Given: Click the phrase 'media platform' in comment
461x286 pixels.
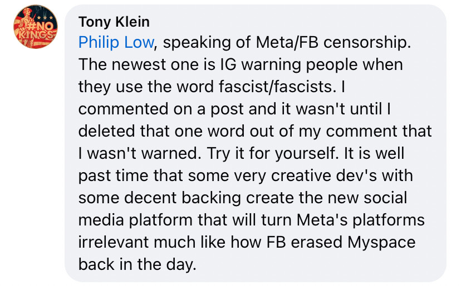Looking at the screenshot, I should (135, 220).
